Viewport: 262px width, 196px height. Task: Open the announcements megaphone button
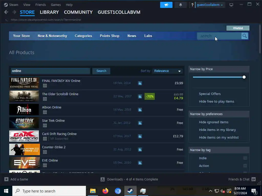coord(166,5)
